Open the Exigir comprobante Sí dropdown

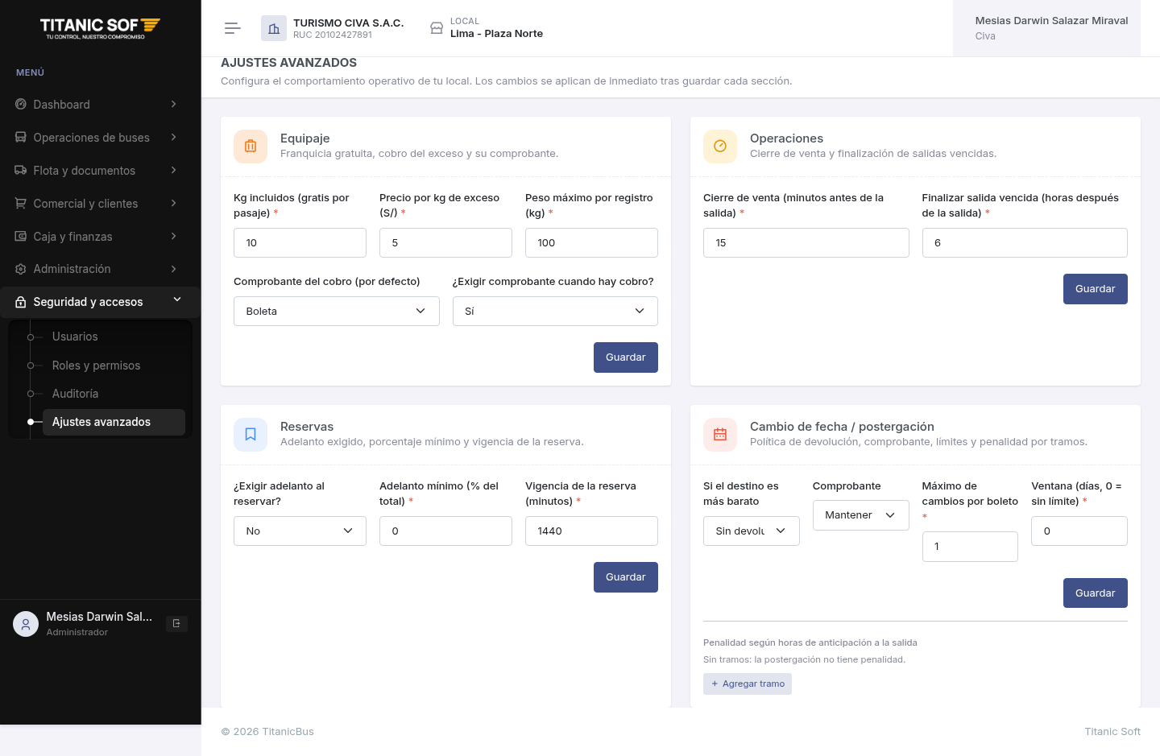tap(555, 311)
